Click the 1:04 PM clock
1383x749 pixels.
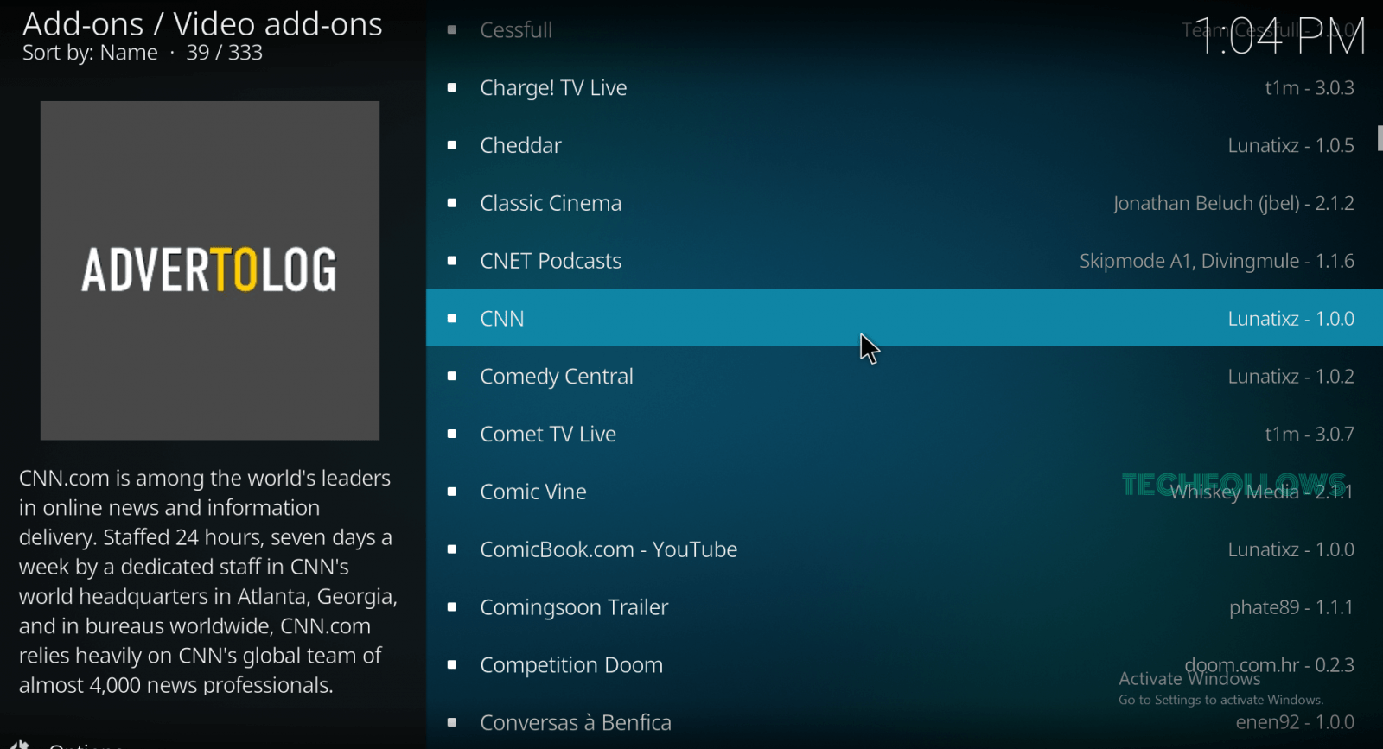(1280, 37)
